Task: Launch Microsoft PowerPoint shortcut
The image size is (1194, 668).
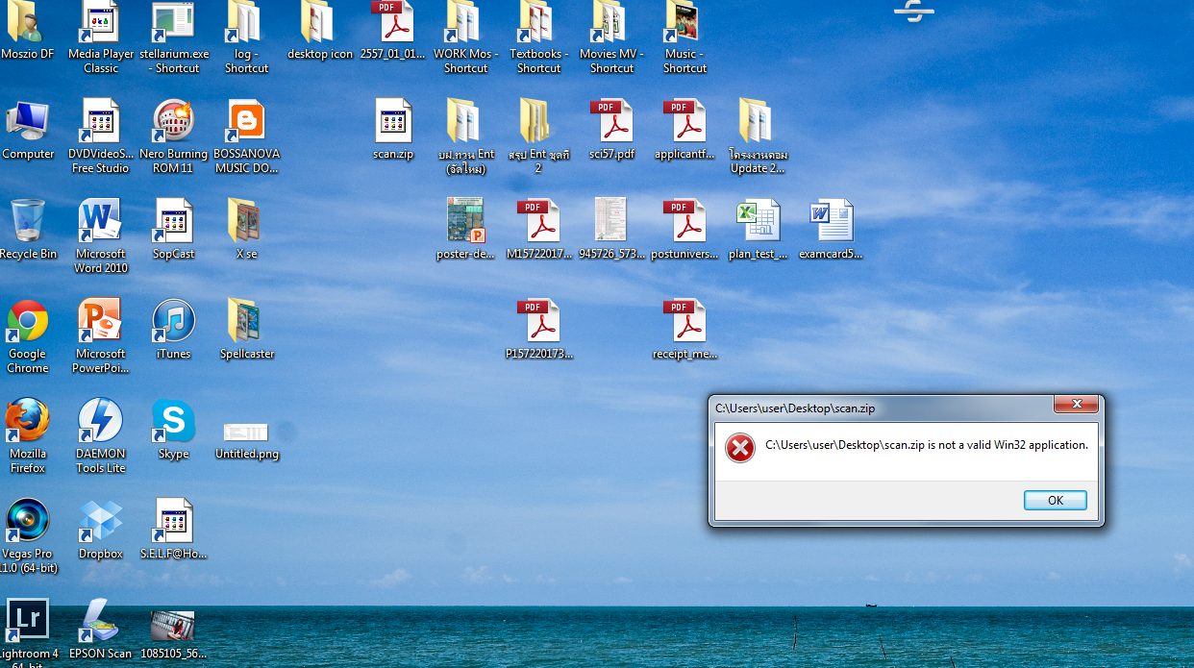Action: coord(101,321)
